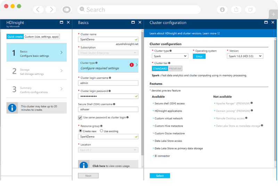
Task: Click blue info icon in cluster time notice
Action: [x=12, y=108]
